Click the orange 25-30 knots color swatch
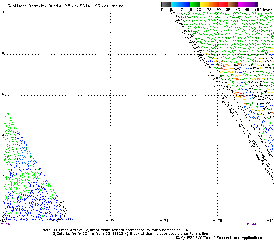This screenshot has height=240, width=274. click(214, 4)
